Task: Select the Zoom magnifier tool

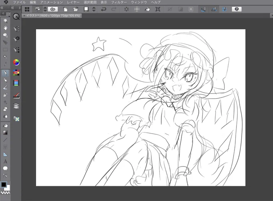Action: [x=5, y=21]
